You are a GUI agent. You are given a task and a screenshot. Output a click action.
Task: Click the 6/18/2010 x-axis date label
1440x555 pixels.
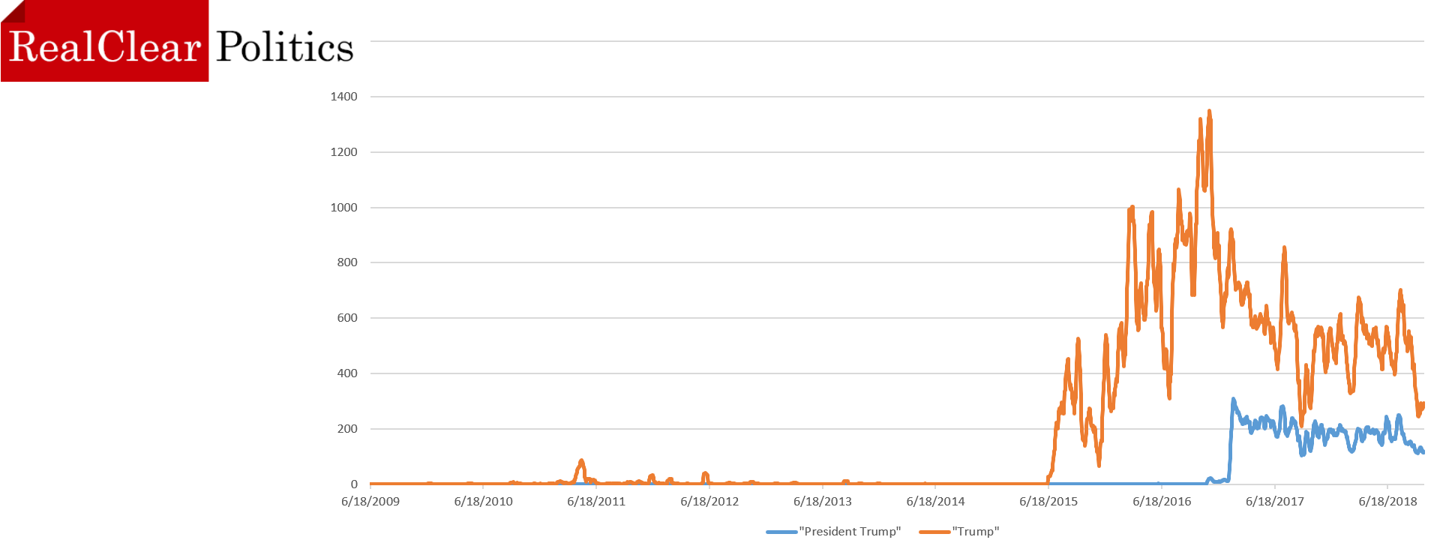pos(484,501)
